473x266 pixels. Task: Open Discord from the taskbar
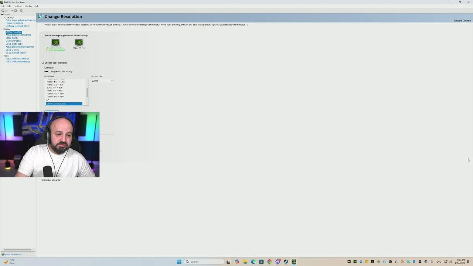click(278, 262)
